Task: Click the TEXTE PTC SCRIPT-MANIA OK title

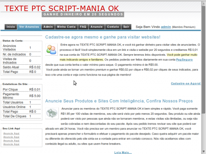Action: point(62,8)
